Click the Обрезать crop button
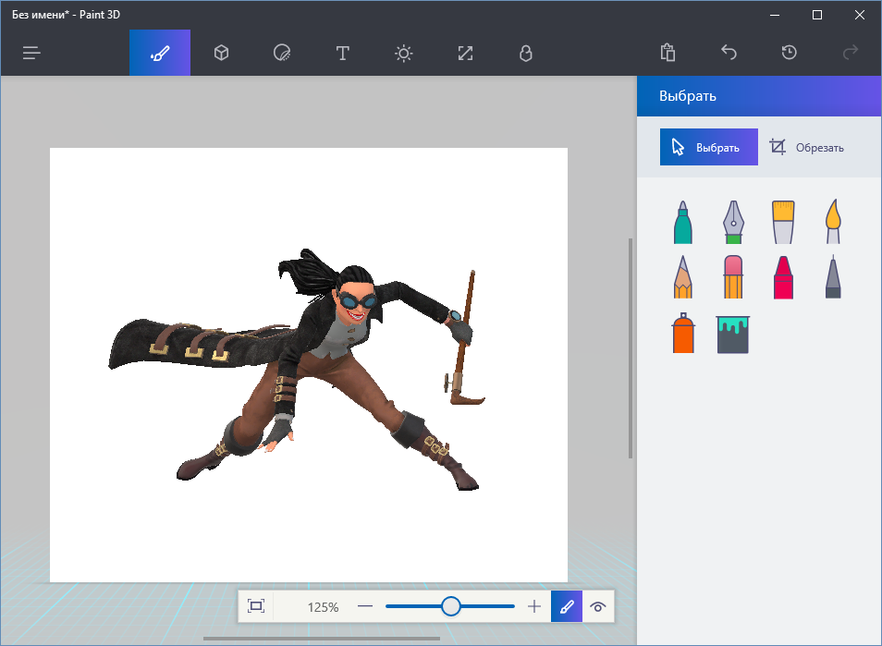 [x=807, y=147]
